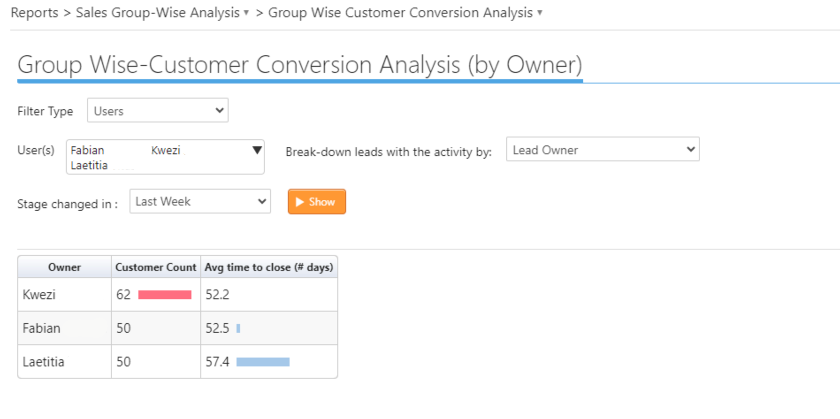The width and height of the screenshot is (840, 419).
Task: Select the Fabian owner row
Action: (x=42, y=328)
